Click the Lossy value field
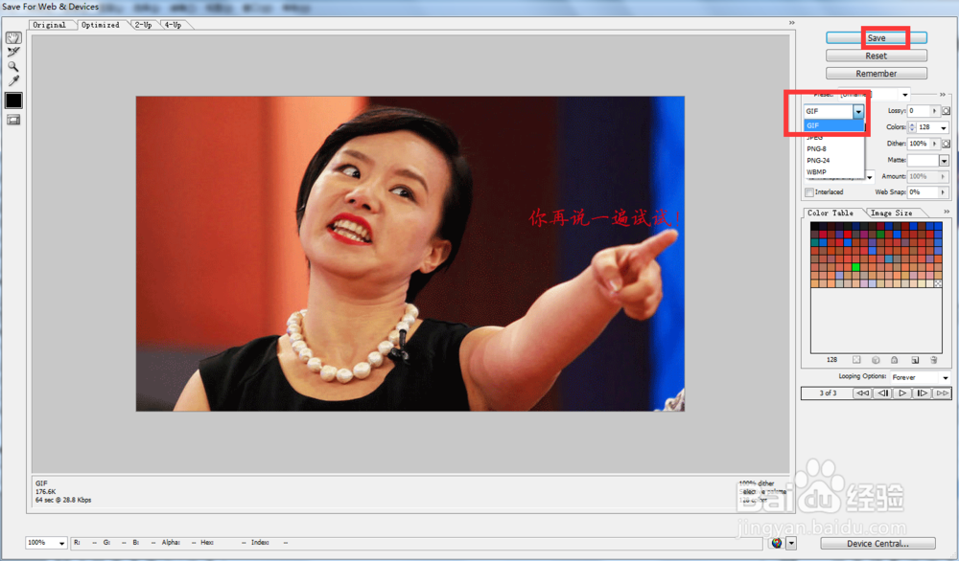Image resolution: width=959 pixels, height=561 pixels. tap(919, 110)
